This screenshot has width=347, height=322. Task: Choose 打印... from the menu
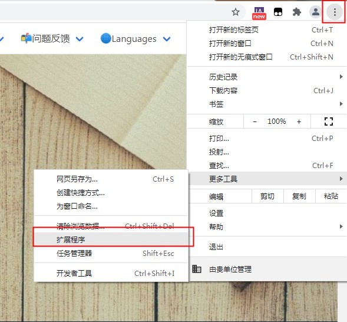tap(267, 139)
